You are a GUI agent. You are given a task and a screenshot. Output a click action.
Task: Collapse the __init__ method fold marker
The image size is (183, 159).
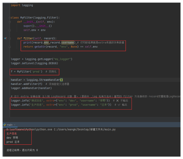click(x=10, y=22)
